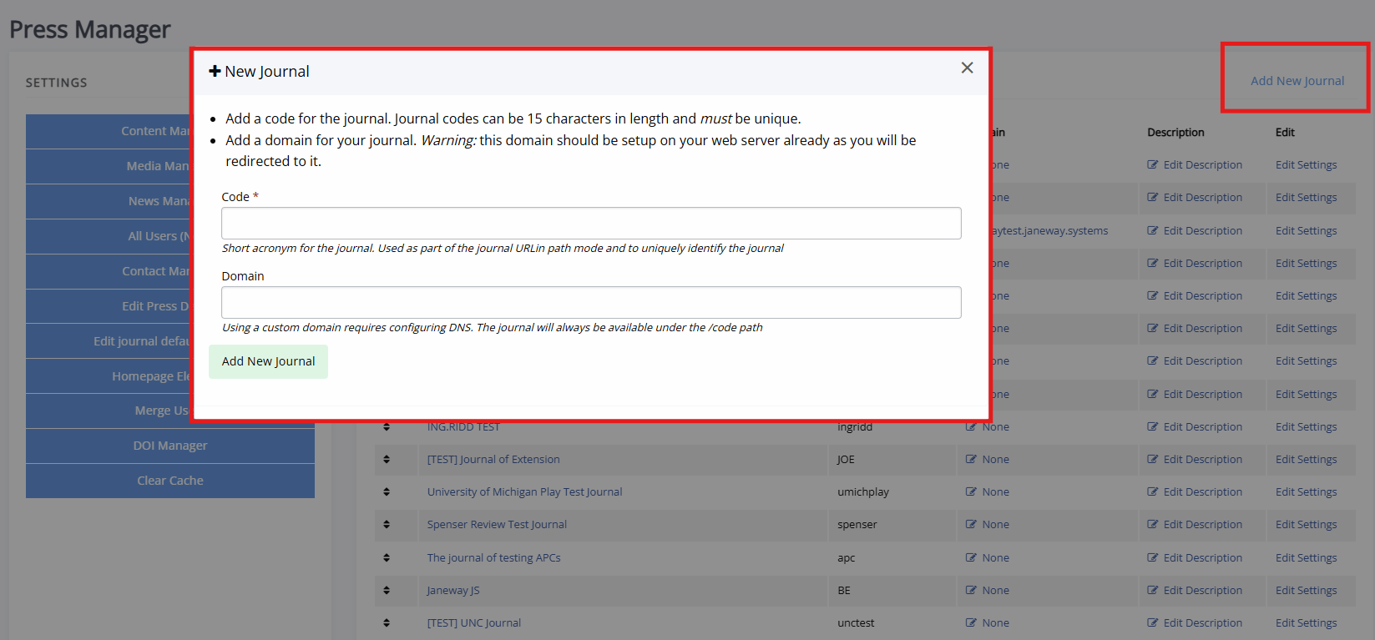
Task: Edit Description for the JOE journal row
Action: click(x=1195, y=460)
